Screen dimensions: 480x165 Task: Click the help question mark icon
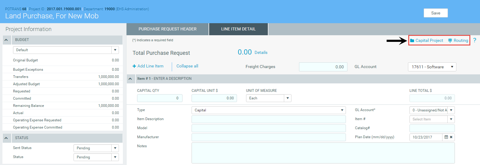click(475, 40)
